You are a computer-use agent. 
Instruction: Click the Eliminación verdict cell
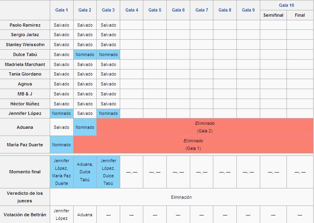tap(181, 197)
